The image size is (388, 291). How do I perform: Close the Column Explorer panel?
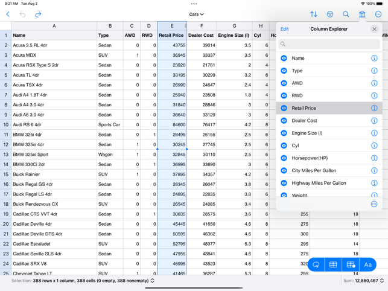[x=374, y=29]
